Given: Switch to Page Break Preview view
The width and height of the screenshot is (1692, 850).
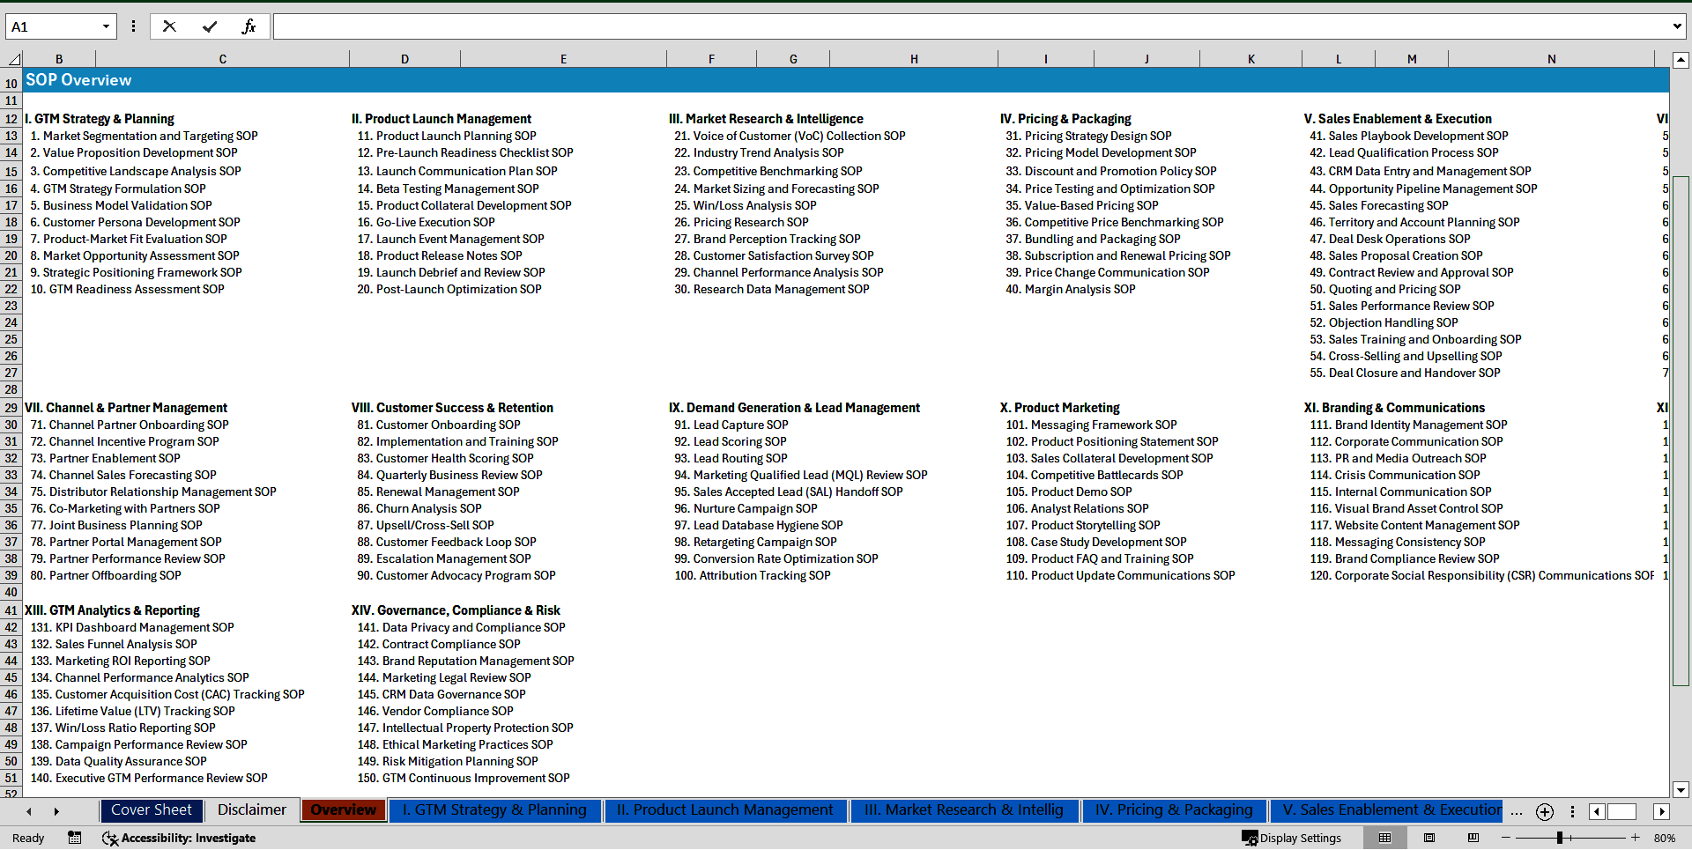Looking at the screenshot, I should tap(1473, 838).
